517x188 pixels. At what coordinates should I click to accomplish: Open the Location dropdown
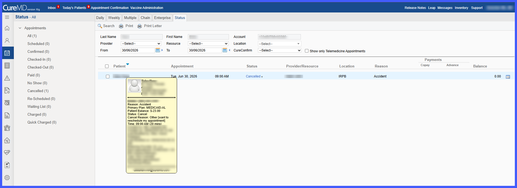pyautogui.click(x=279, y=44)
